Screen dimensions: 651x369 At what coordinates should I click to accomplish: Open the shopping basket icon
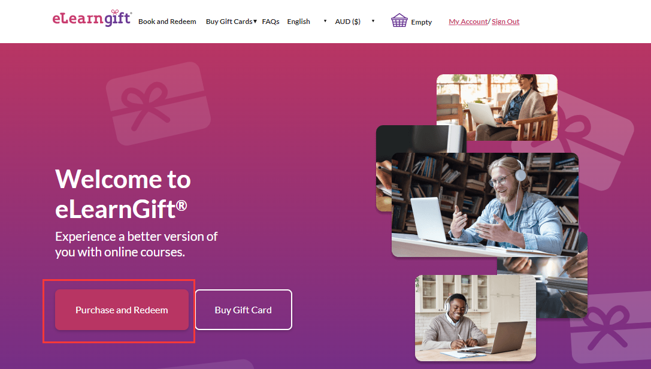(x=399, y=20)
